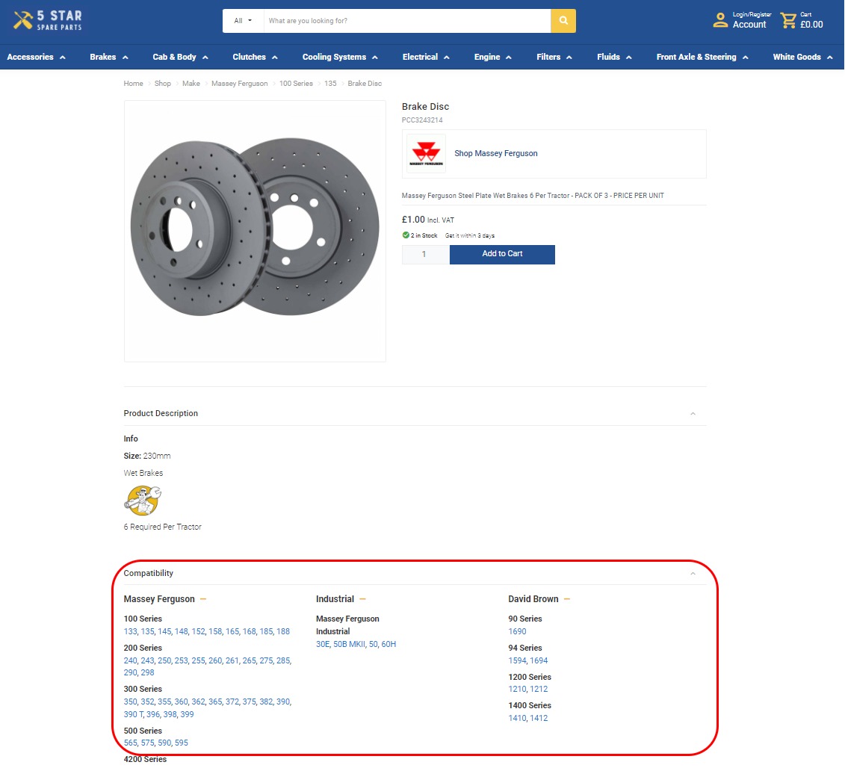Collapse the Industrial compatibility group
This screenshot has height=768, width=845.
click(x=363, y=599)
